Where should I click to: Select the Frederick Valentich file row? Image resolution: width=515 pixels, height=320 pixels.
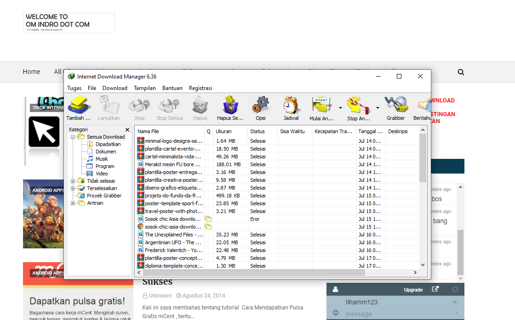278,251
